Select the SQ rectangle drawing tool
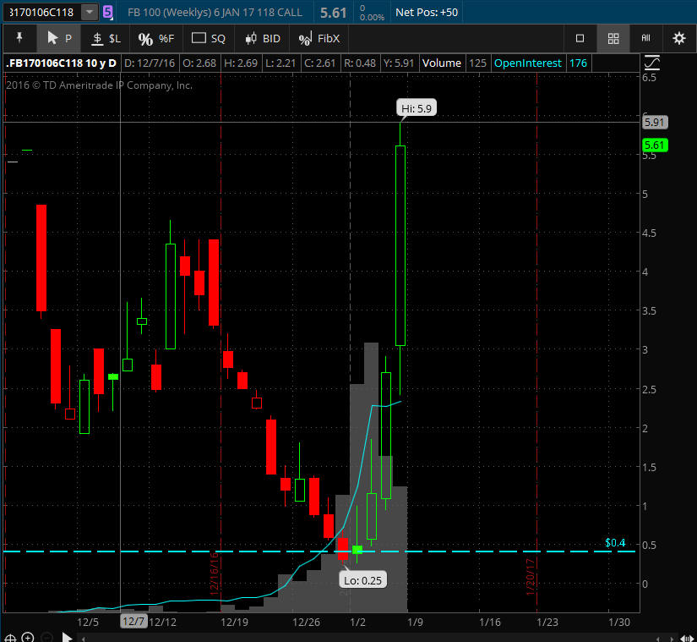The height and width of the screenshot is (642, 697). click(x=209, y=38)
